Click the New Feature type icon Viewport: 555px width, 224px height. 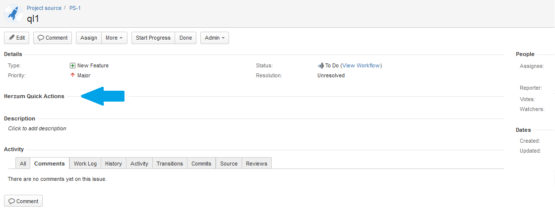[72, 65]
